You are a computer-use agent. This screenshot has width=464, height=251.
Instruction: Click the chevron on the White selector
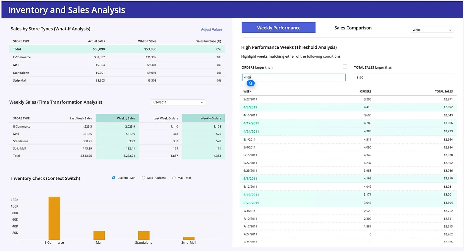[x=450, y=30]
